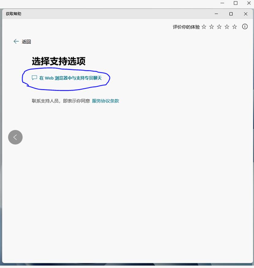Close the 获取帮助 window
Image resolution: width=254 pixels, height=268 pixels.
[246, 14]
